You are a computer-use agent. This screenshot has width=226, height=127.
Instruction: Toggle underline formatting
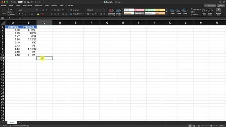click(25, 14)
